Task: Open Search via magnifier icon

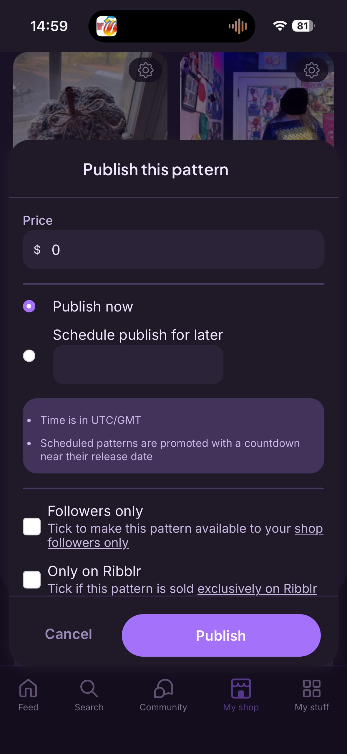Action: (89, 689)
